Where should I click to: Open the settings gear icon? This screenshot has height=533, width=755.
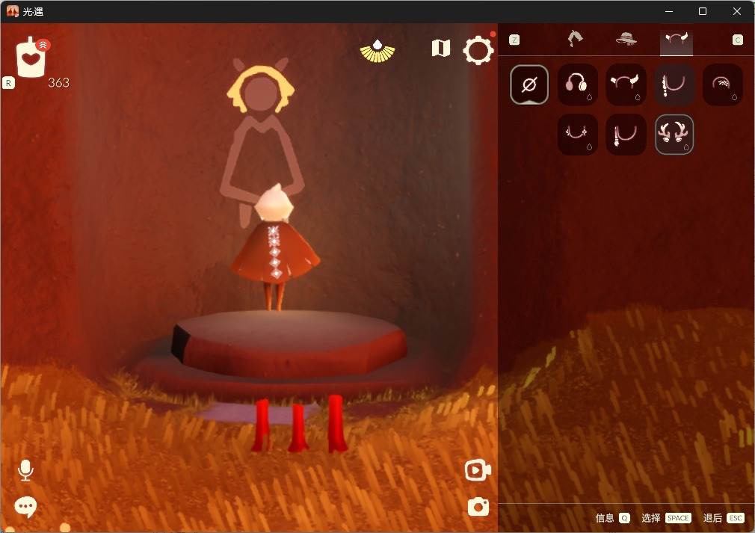click(x=478, y=49)
